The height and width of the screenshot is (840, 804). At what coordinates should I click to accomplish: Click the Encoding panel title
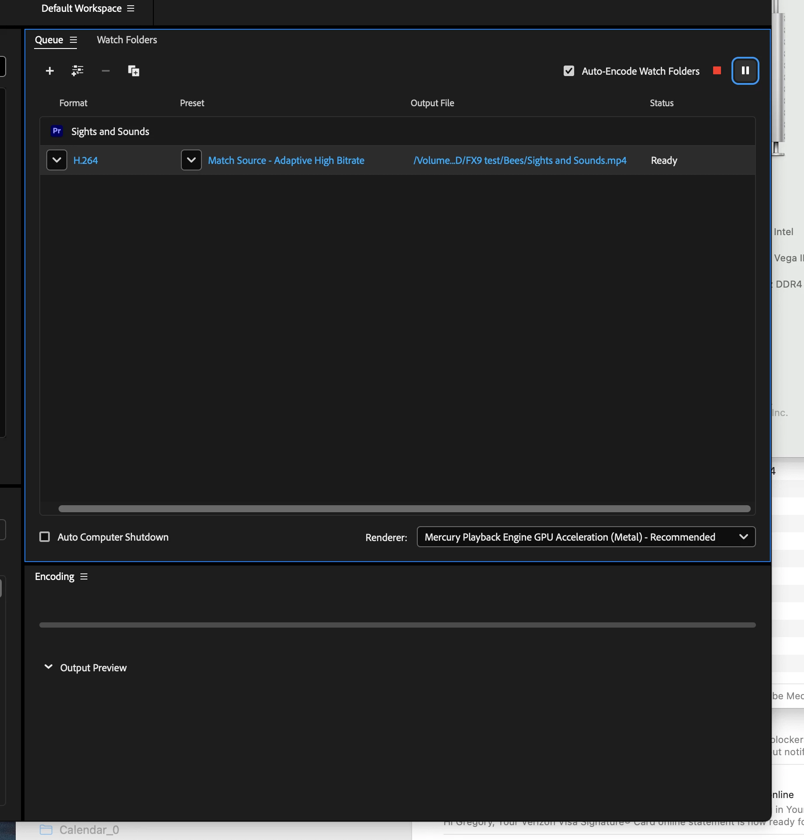tap(55, 576)
